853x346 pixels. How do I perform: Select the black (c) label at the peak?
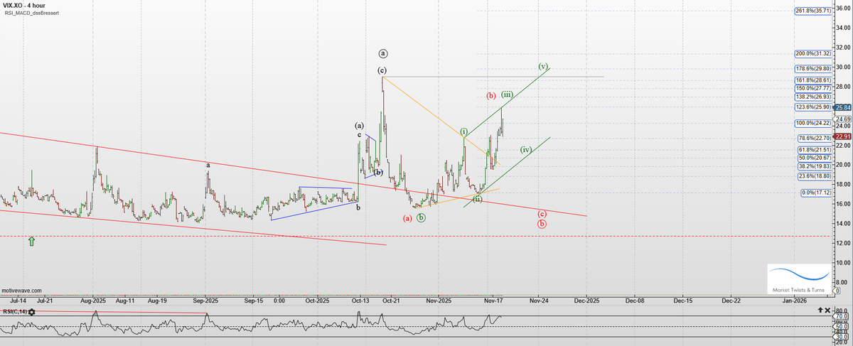click(382, 70)
